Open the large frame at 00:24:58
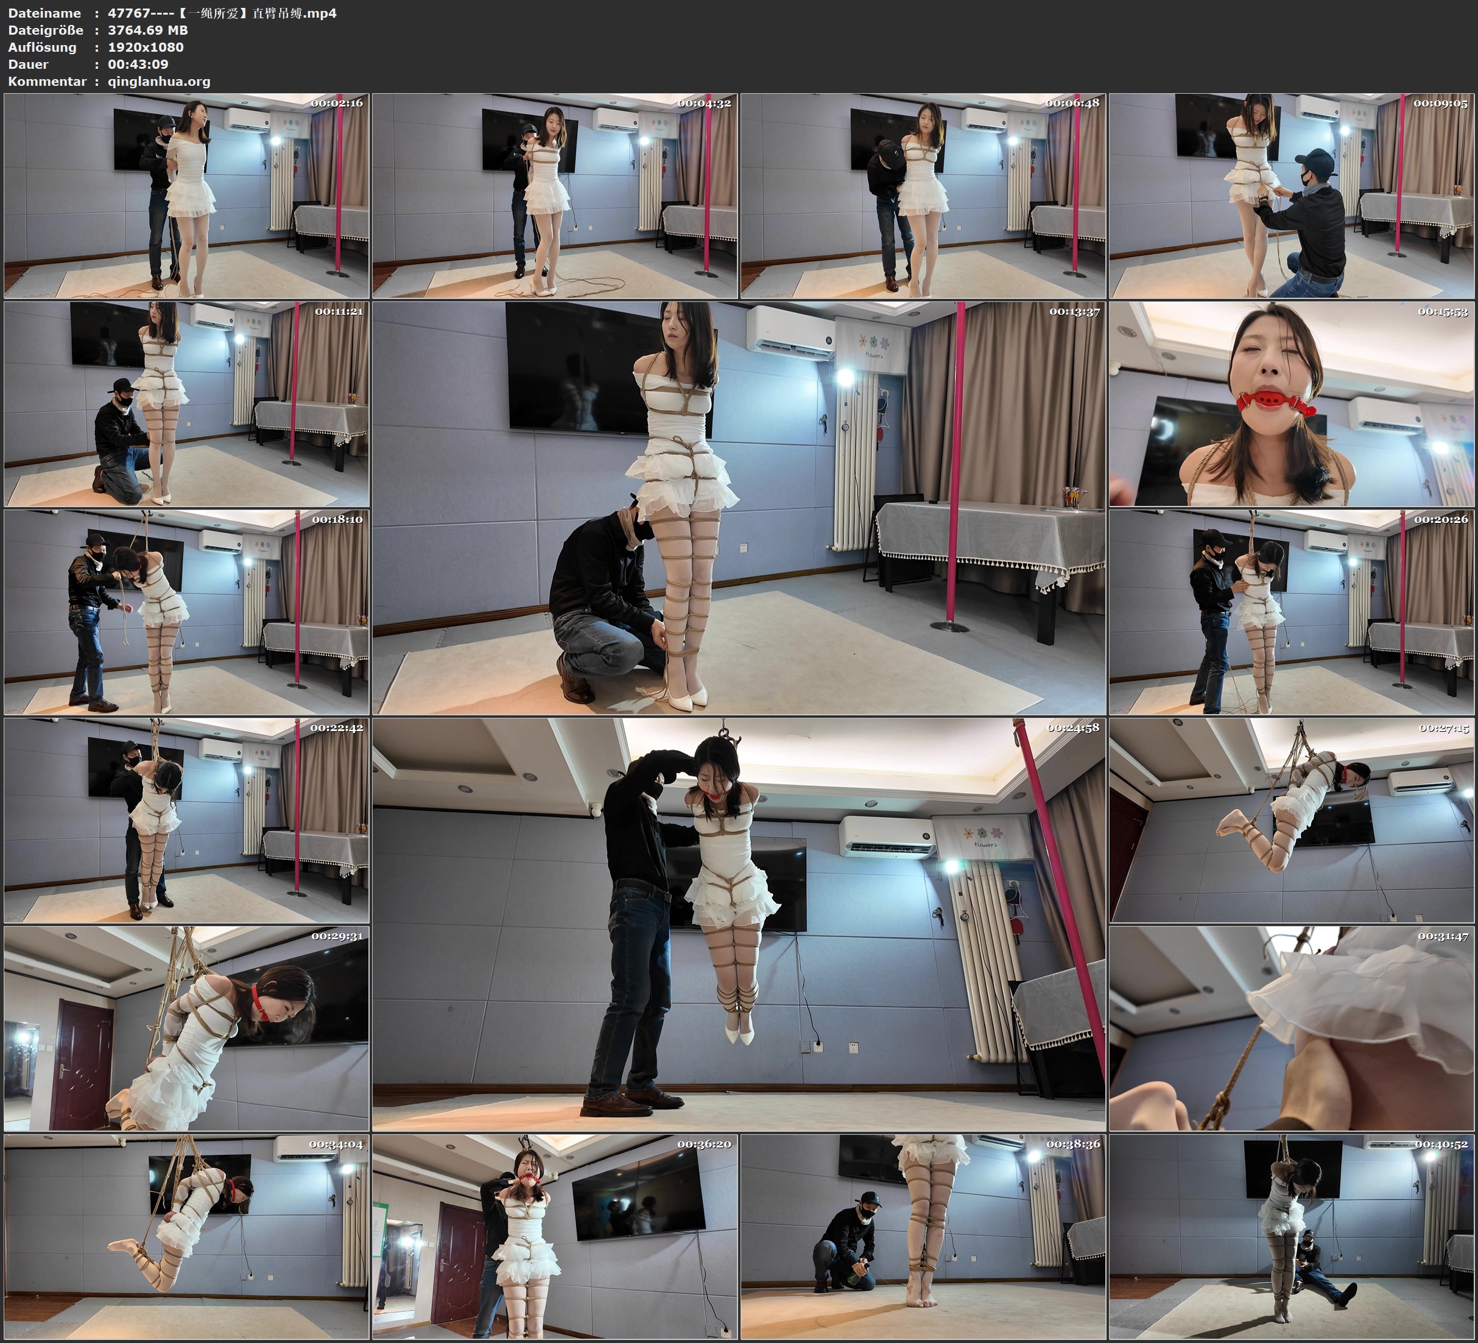Image resolution: width=1478 pixels, height=1343 pixels. [739, 924]
